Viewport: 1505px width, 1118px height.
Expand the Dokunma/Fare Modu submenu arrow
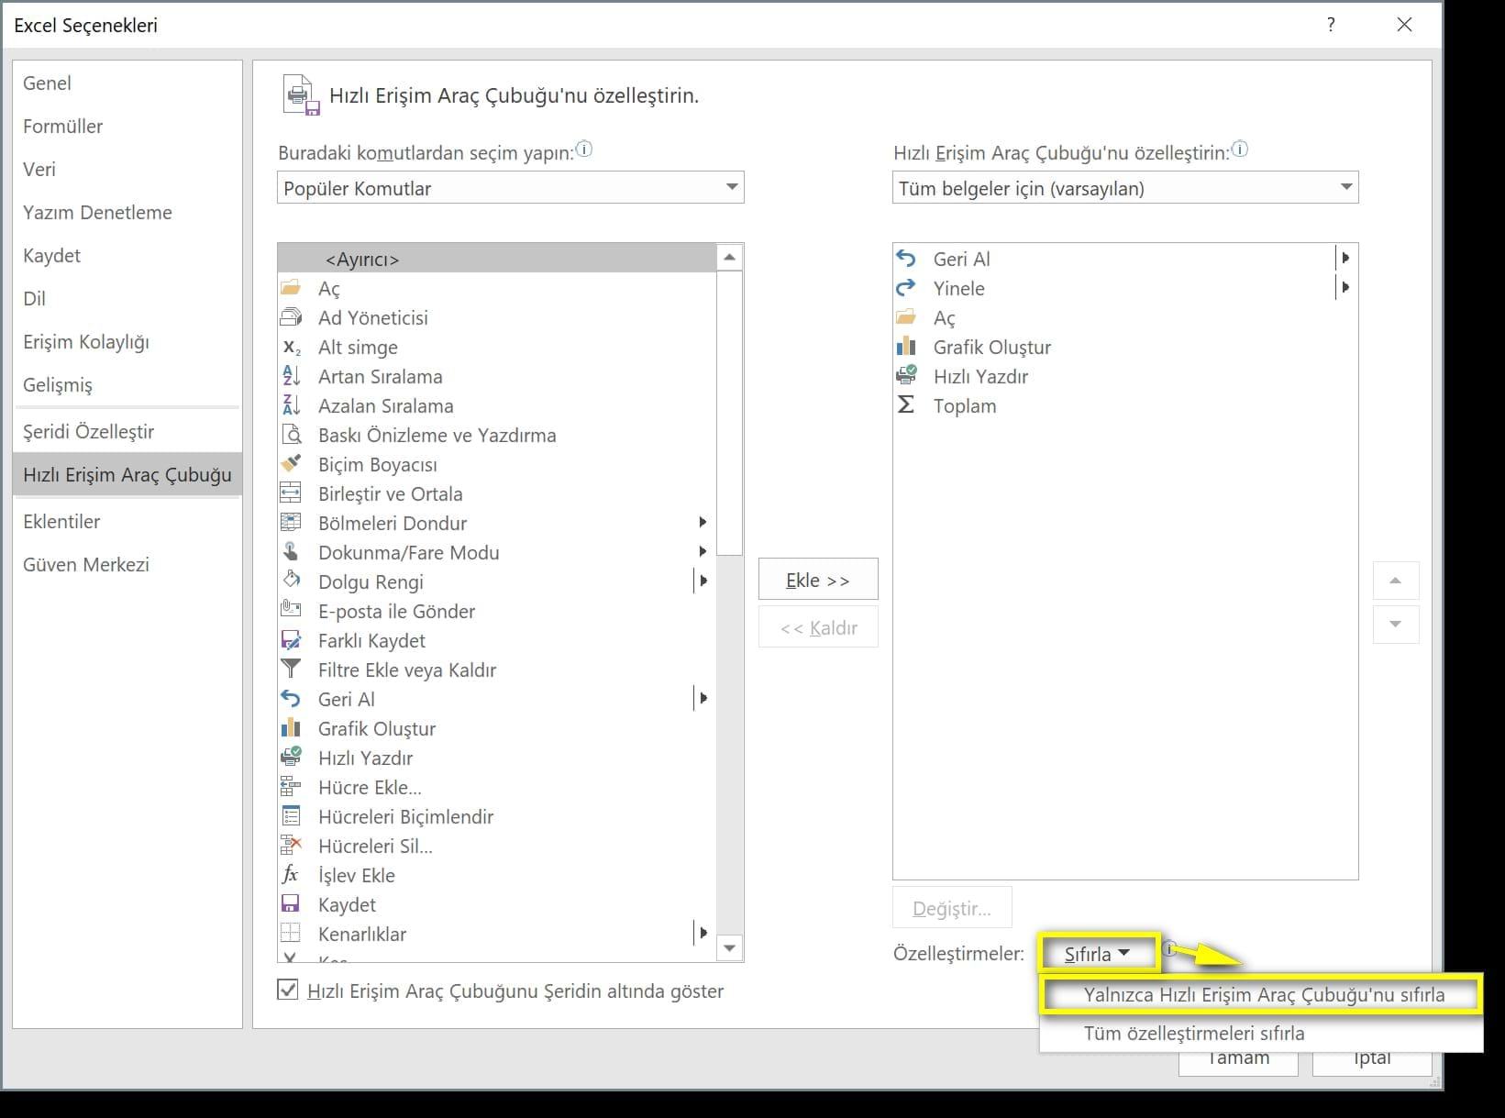(x=703, y=551)
